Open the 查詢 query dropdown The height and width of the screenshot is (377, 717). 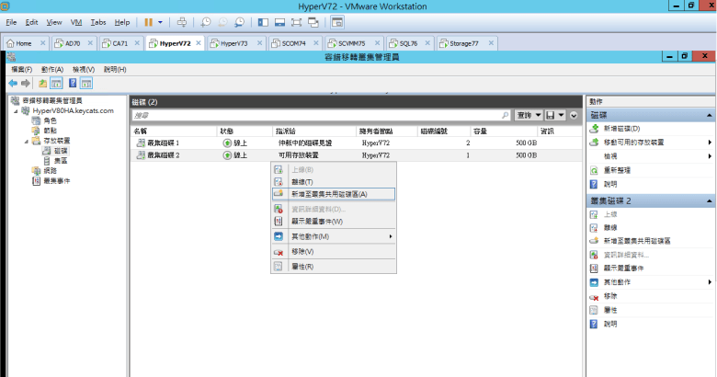(527, 115)
